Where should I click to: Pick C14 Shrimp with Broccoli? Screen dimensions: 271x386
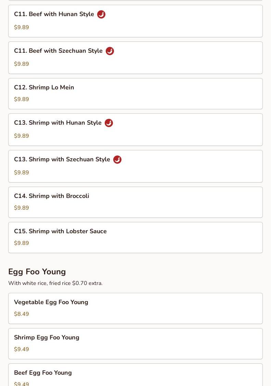[x=52, y=196]
